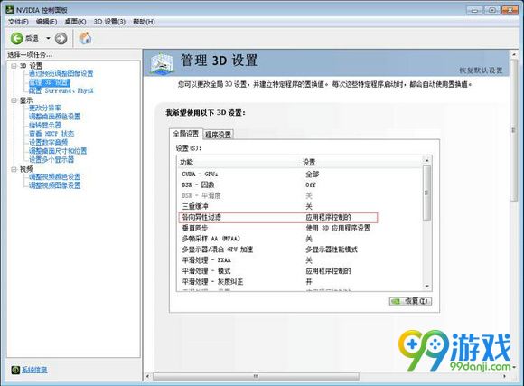Collapse the 显示 tree node
This screenshot has height=386, width=524.
coord(14,100)
